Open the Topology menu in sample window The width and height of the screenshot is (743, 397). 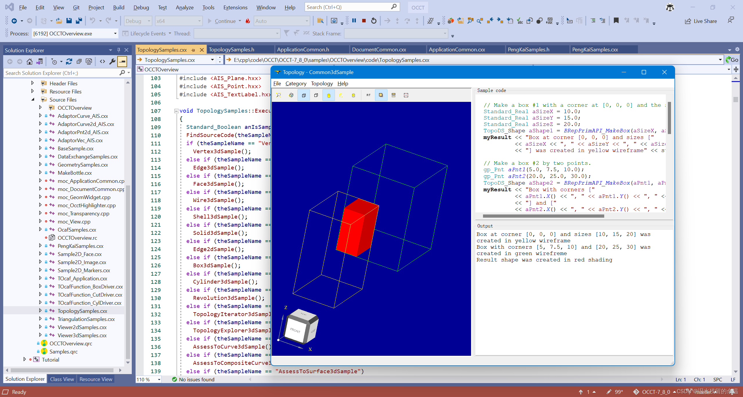322,84
